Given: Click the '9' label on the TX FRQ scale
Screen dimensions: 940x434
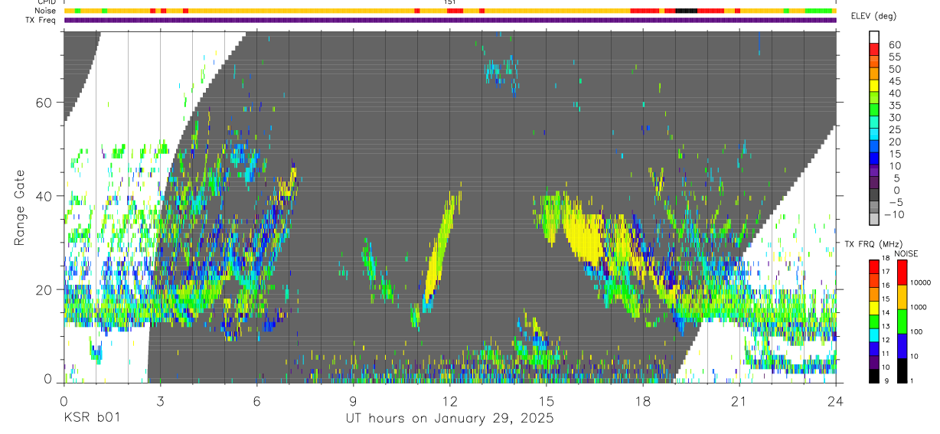Looking at the screenshot, I should [x=886, y=380].
